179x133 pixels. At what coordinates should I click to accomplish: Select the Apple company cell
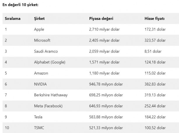coord(39,30)
